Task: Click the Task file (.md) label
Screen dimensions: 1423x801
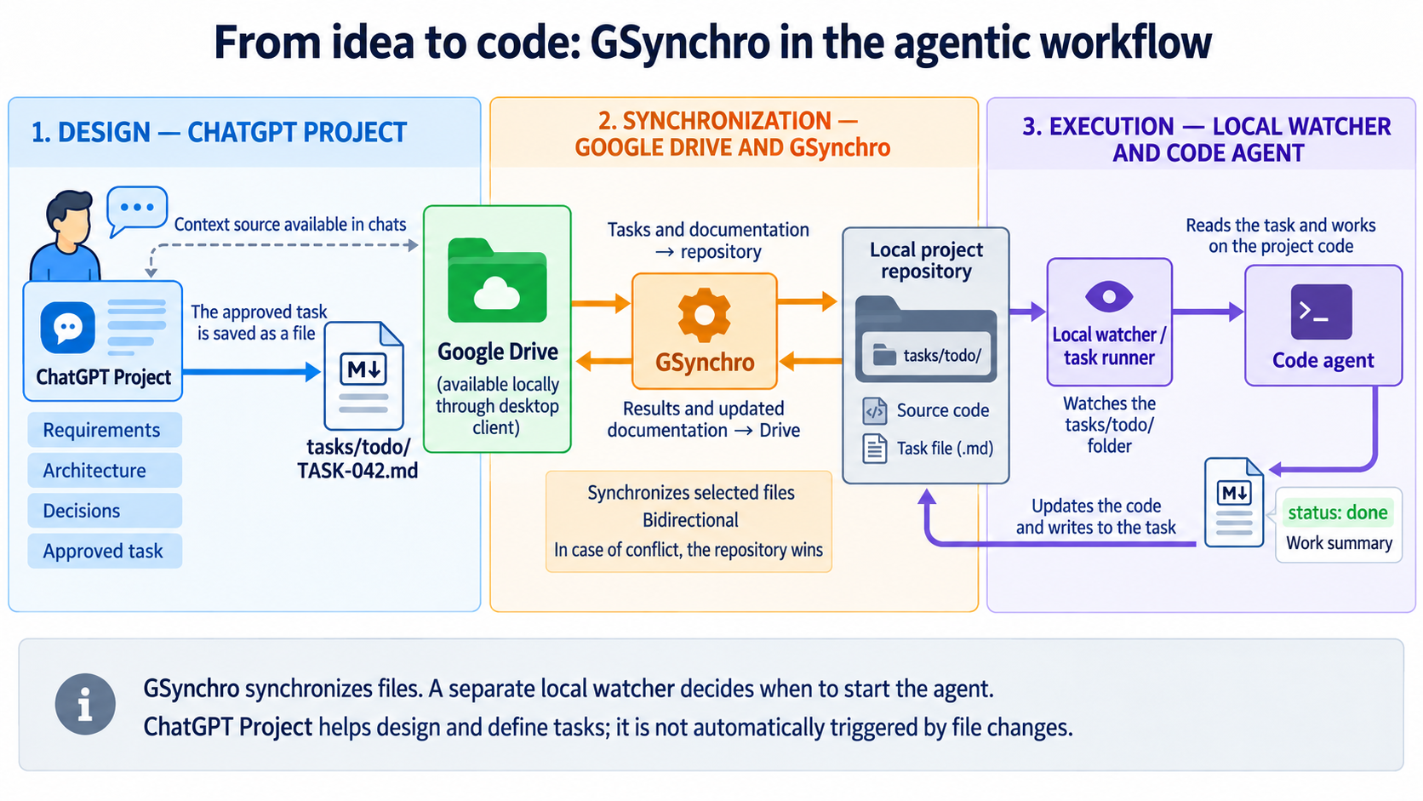Action: click(x=945, y=449)
